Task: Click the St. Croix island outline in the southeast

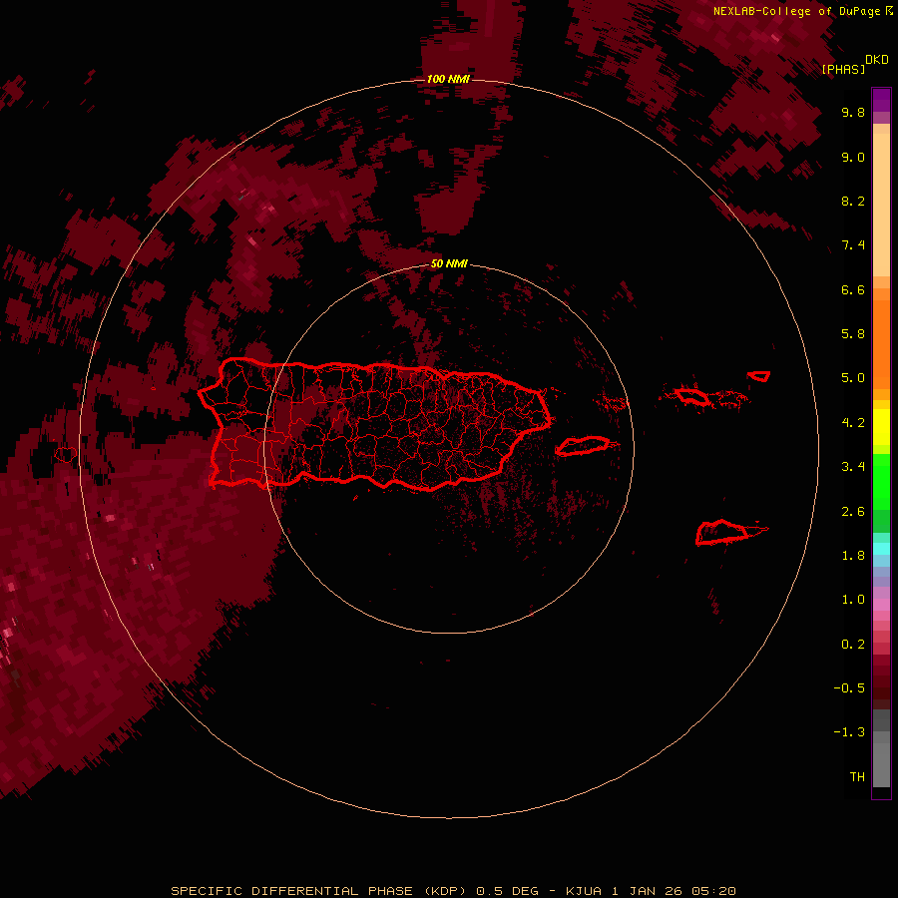Action: pos(721,532)
